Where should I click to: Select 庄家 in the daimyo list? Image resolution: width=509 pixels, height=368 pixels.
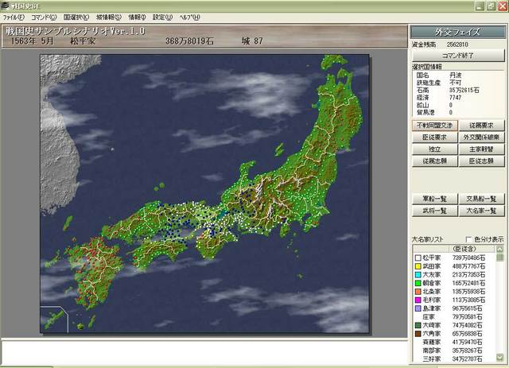[x=454, y=317]
